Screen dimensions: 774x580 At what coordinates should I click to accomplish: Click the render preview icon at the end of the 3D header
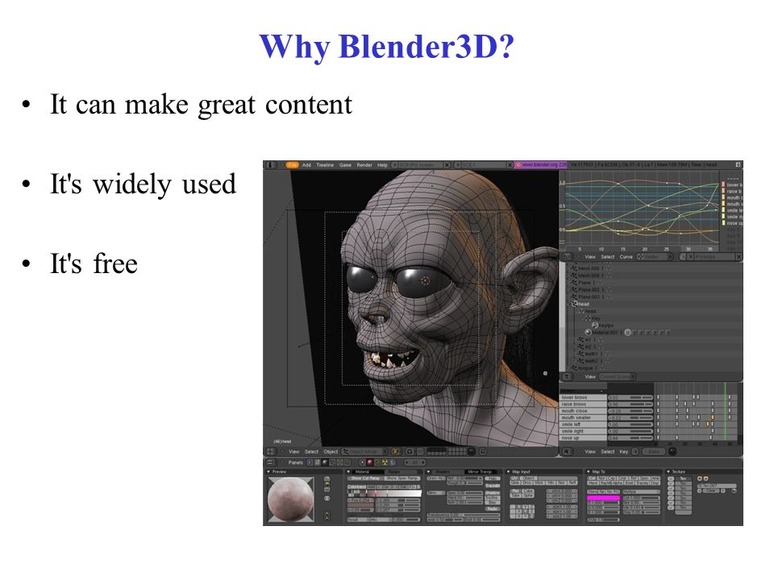pos(483,451)
